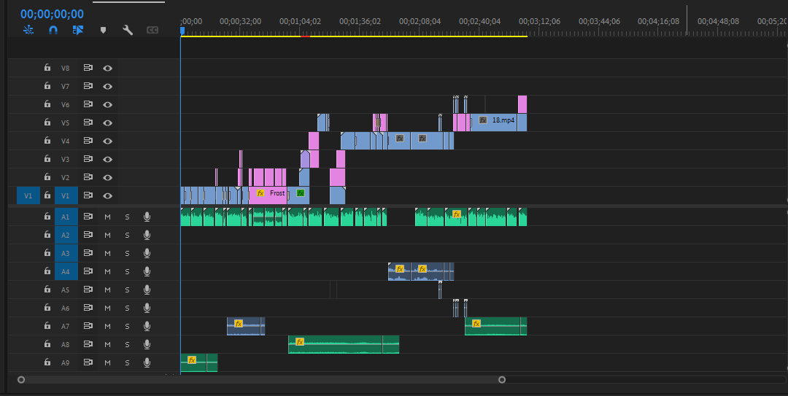Click fx badge on A8 audio clip

pyautogui.click(x=300, y=342)
